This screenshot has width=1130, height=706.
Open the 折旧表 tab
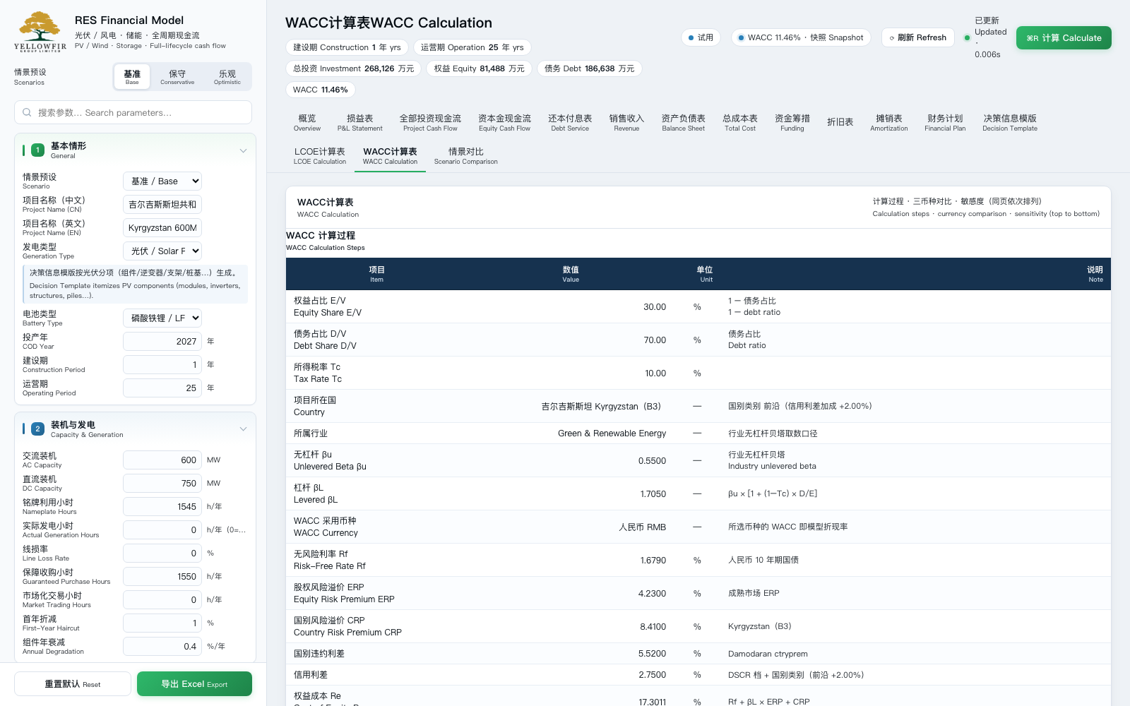[x=840, y=122]
